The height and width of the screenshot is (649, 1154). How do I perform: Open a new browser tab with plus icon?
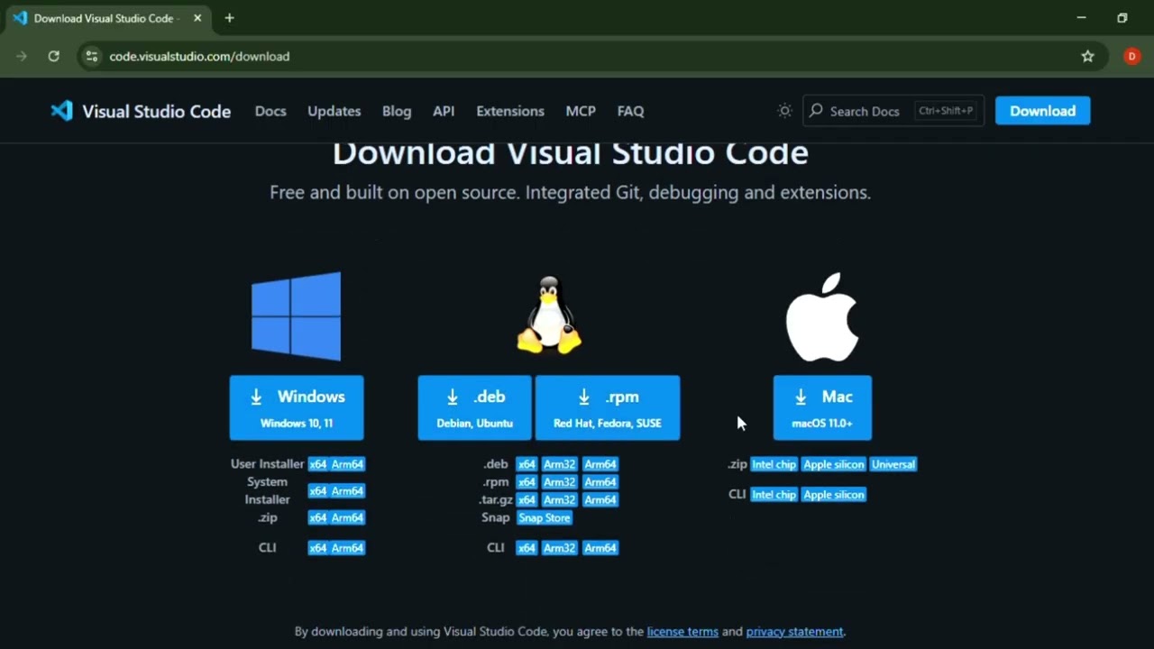point(229,18)
